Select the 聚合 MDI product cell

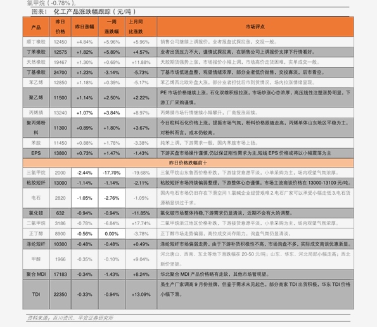point(36,274)
